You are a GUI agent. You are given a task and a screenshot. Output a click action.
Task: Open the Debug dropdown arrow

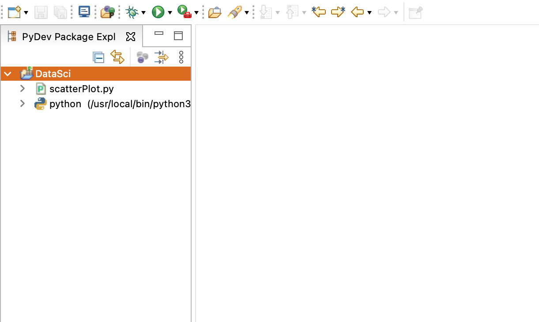pyautogui.click(x=143, y=13)
